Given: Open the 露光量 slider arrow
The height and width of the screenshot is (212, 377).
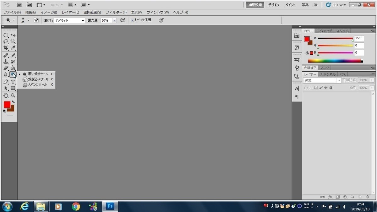Looking at the screenshot, I should pyautogui.click(x=114, y=20).
